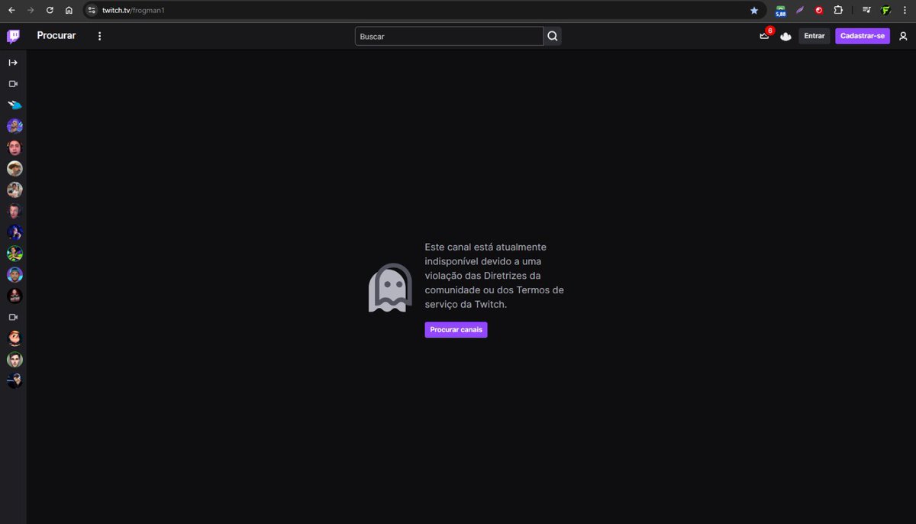Viewport: 916px width, 524px height.
Task: Open the browser extensions puzzle icon
Action: 838,10
